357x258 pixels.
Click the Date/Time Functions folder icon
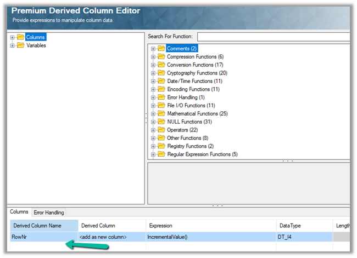point(161,81)
